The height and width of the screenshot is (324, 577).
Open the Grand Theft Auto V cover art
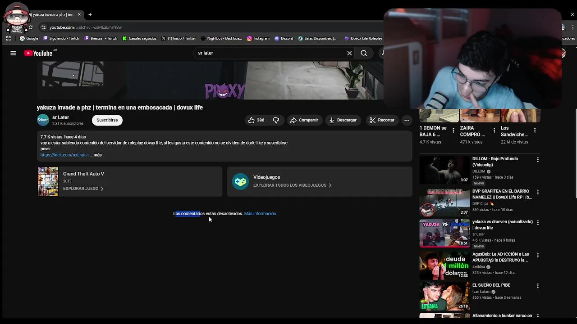click(x=48, y=182)
